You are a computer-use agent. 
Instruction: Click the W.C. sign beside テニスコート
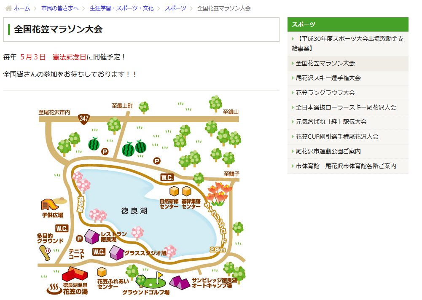99,252
